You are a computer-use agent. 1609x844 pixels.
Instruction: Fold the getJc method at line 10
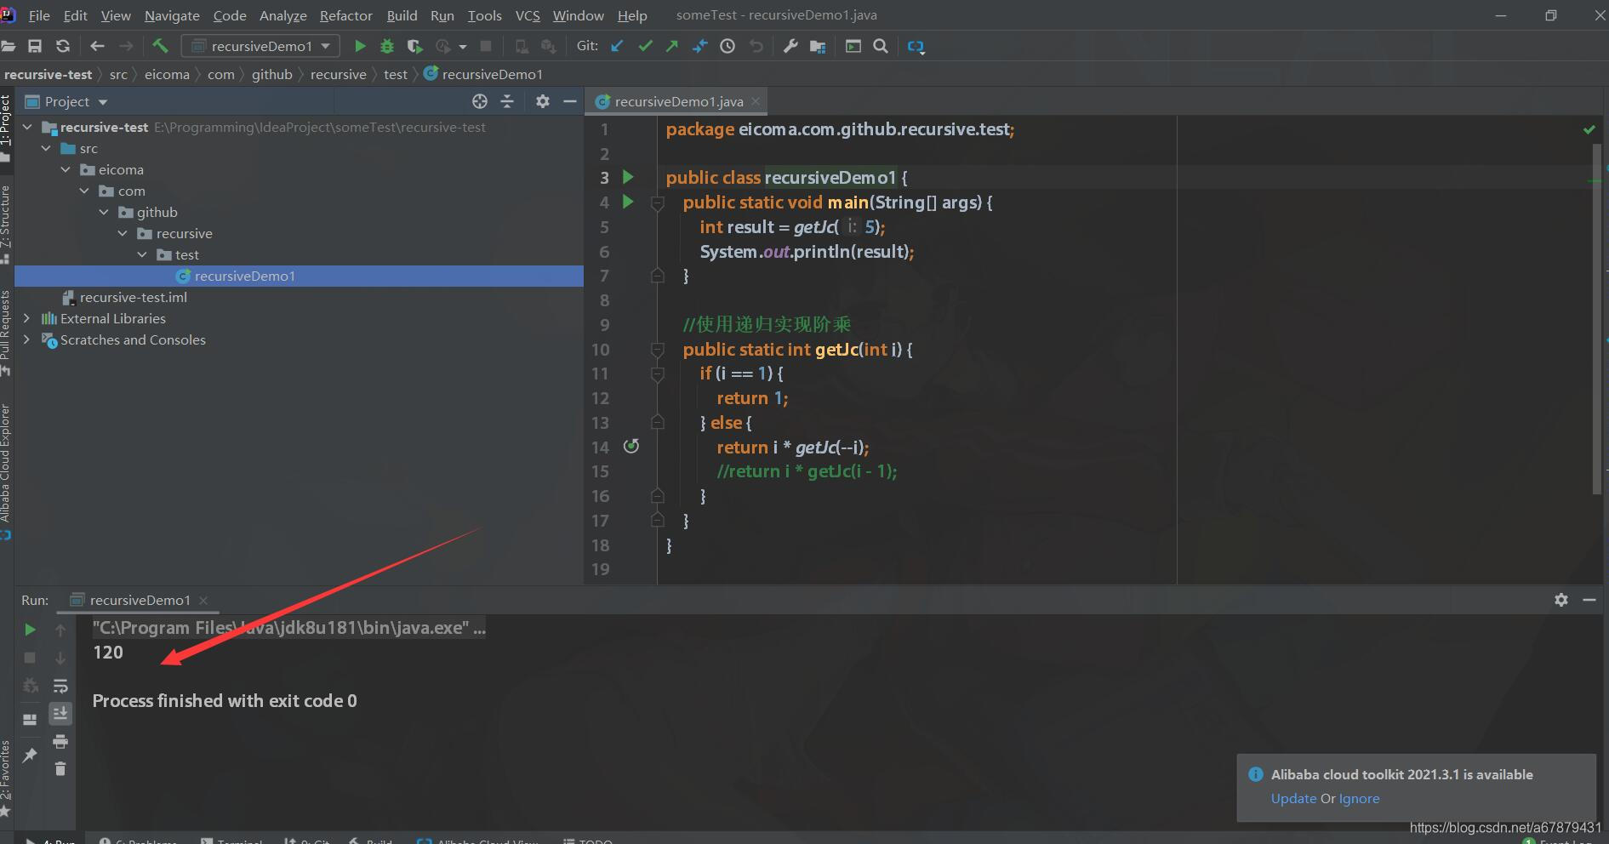[658, 350]
